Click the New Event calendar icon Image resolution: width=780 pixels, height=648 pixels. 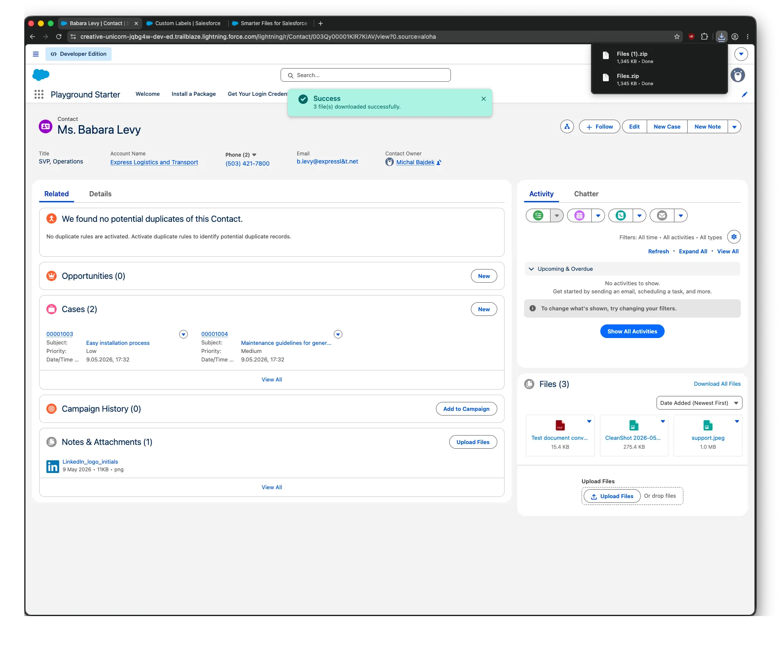pos(579,215)
